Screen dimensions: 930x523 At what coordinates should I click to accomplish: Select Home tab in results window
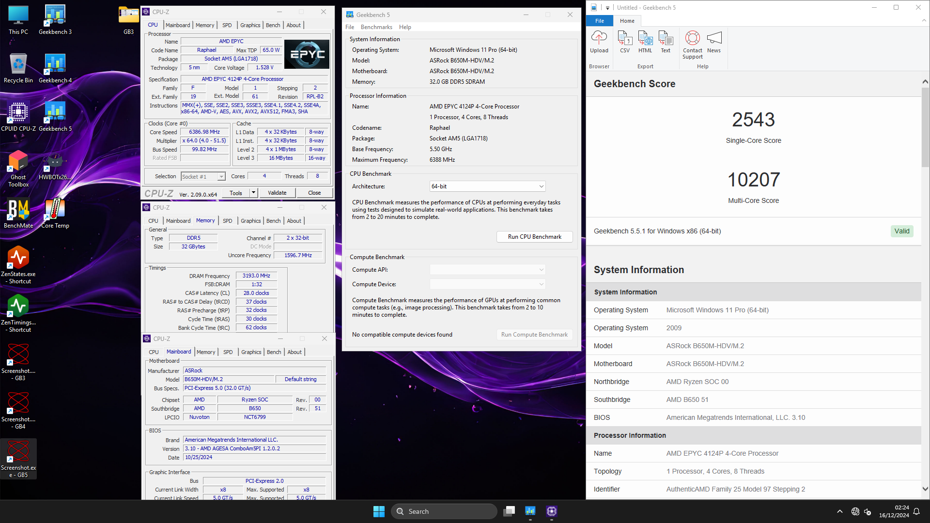pyautogui.click(x=627, y=21)
